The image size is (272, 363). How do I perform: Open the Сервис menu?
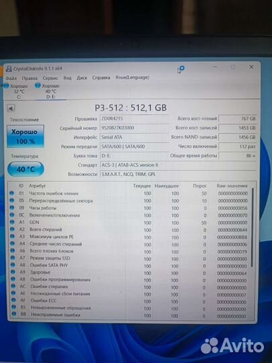click(x=50, y=78)
